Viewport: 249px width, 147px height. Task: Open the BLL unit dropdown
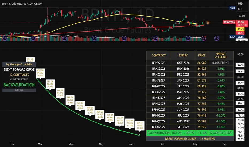(x=240, y=9)
